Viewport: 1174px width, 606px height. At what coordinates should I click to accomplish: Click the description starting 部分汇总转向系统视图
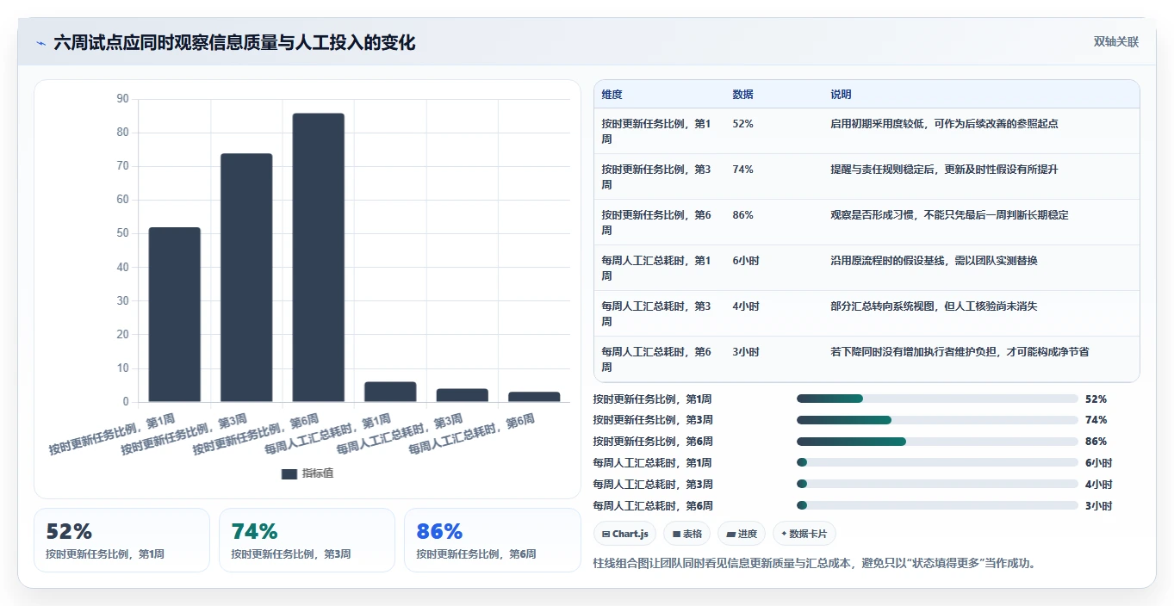[934, 306]
